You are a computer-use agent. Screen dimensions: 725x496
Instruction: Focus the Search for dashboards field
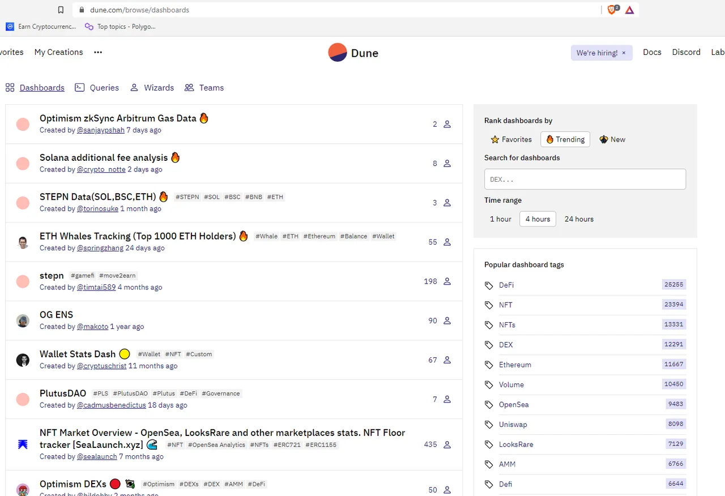point(585,179)
